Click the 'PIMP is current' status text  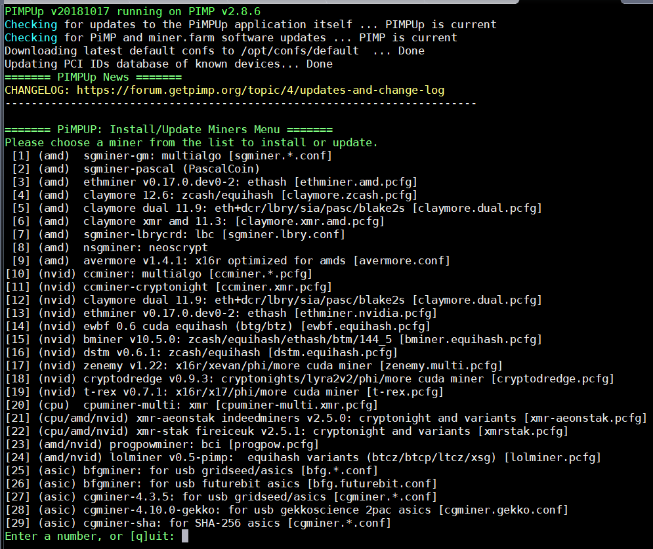[408, 38]
